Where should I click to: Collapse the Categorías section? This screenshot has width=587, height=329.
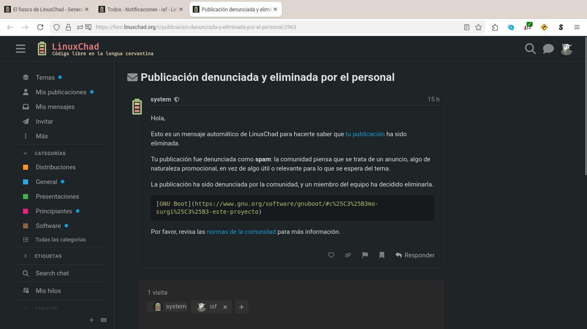[26, 153]
